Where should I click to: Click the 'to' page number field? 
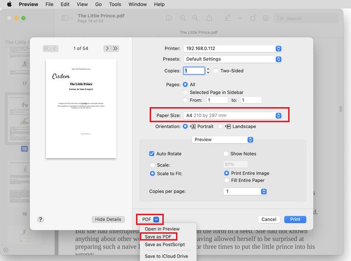point(251,100)
